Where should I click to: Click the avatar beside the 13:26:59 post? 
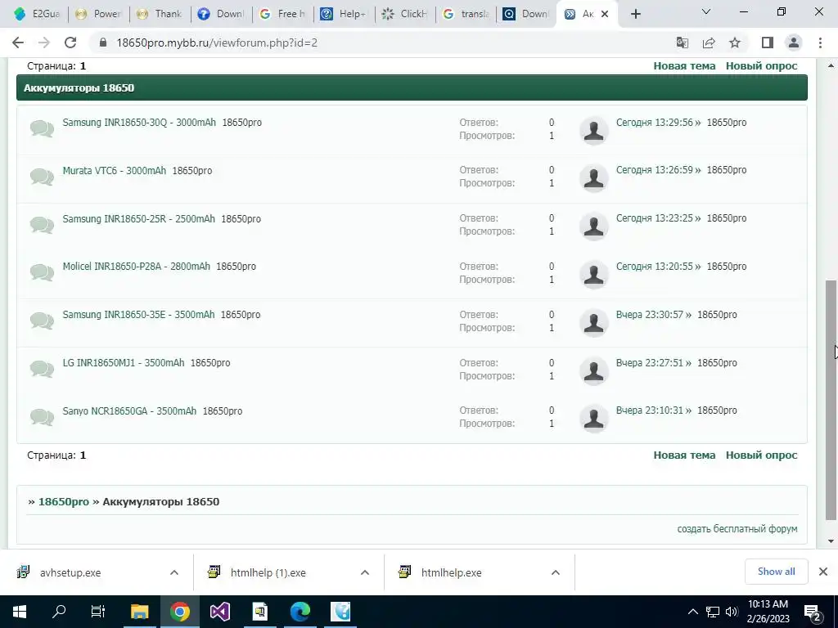click(594, 178)
